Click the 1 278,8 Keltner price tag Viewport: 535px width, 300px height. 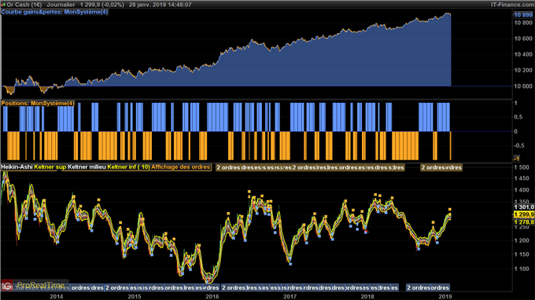click(524, 222)
